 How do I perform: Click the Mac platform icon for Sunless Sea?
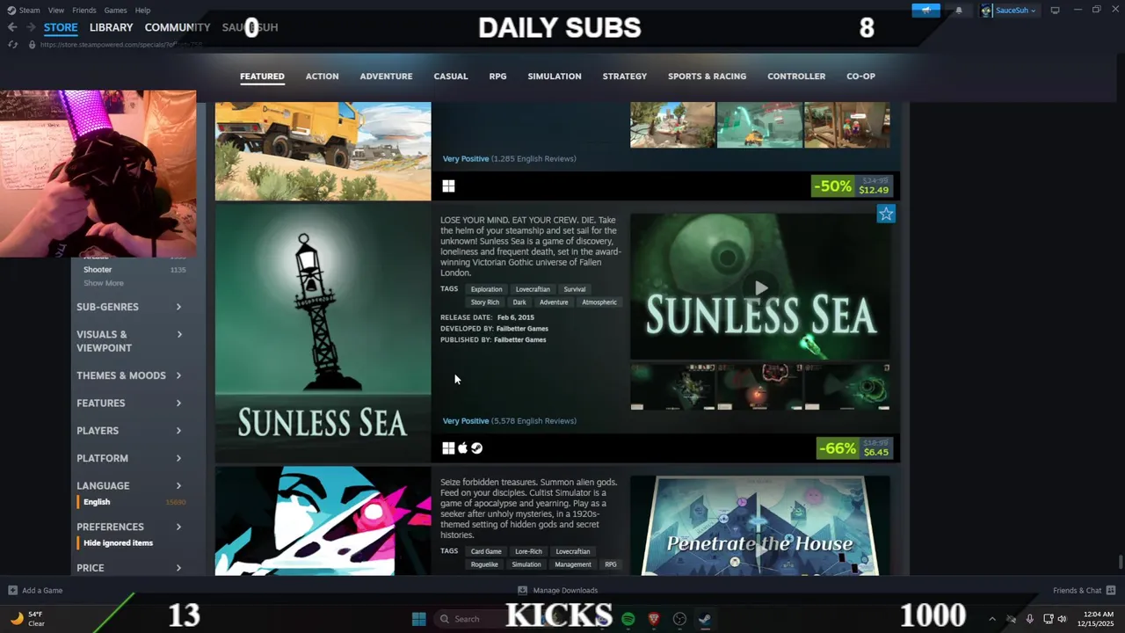462,448
